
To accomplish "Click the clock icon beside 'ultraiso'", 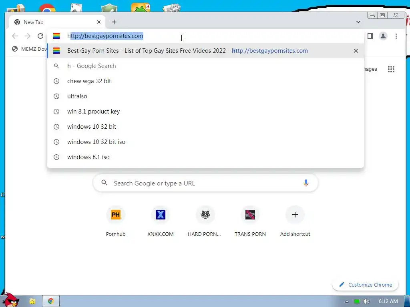I will click(x=56, y=96).
